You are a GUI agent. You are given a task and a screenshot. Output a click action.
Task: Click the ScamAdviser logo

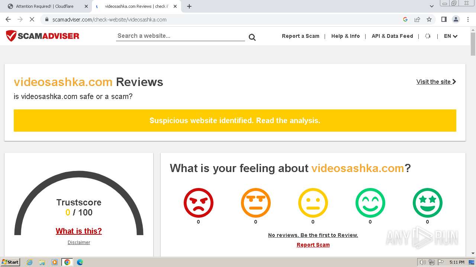click(42, 36)
